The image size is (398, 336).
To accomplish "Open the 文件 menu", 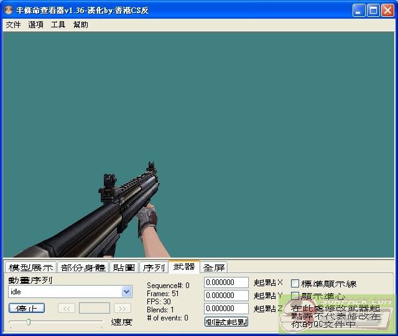I will click(13, 25).
